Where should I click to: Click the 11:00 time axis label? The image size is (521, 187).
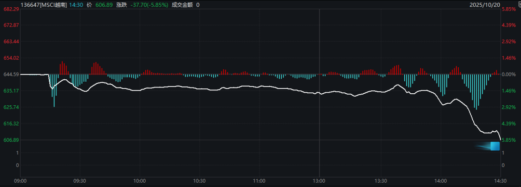(259, 181)
